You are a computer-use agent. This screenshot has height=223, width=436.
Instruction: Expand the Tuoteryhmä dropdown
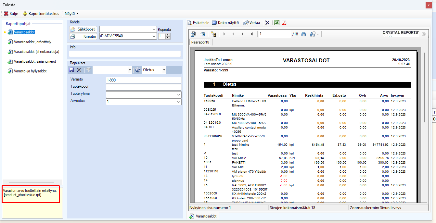178,94
